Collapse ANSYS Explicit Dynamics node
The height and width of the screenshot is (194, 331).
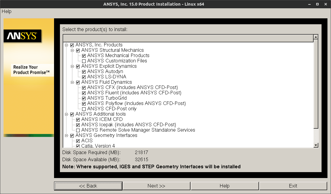point(72,66)
